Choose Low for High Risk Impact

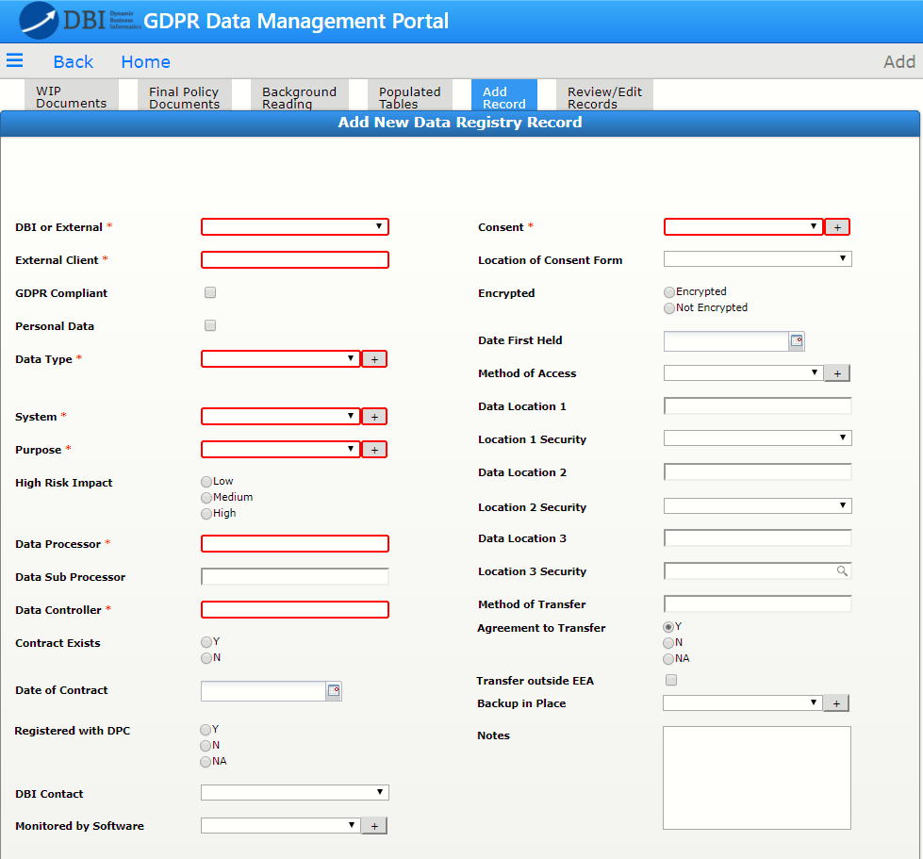206,482
